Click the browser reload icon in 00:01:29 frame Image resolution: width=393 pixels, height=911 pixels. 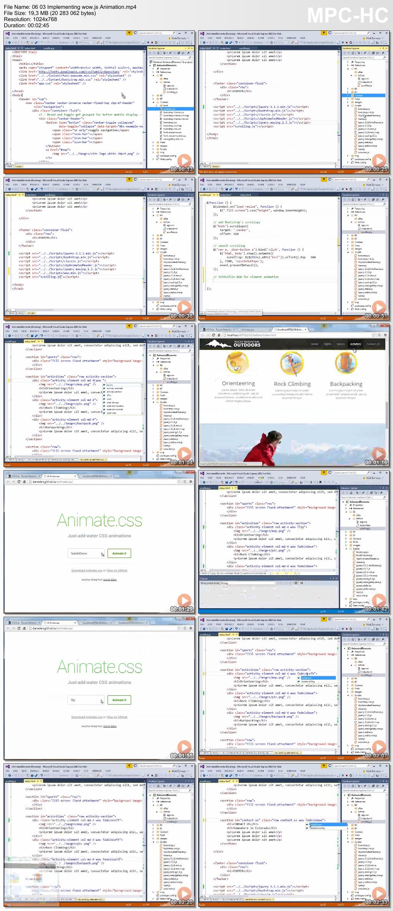click(x=19, y=481)
